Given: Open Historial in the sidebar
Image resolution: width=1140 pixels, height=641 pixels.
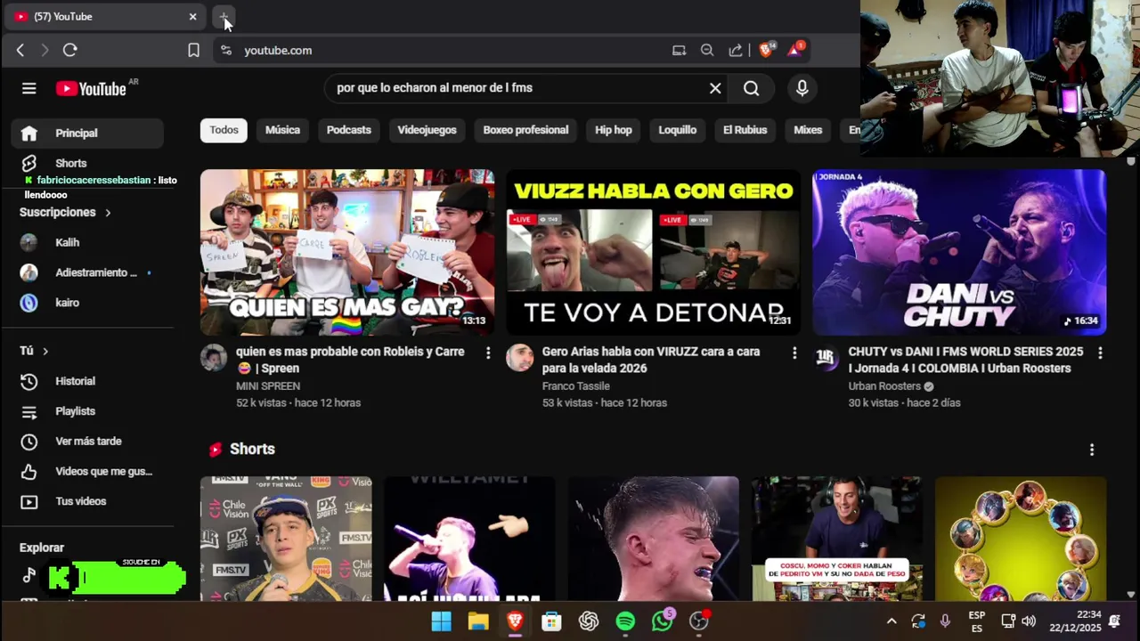Looking at the screenshot, I should (x=87, y=381).
